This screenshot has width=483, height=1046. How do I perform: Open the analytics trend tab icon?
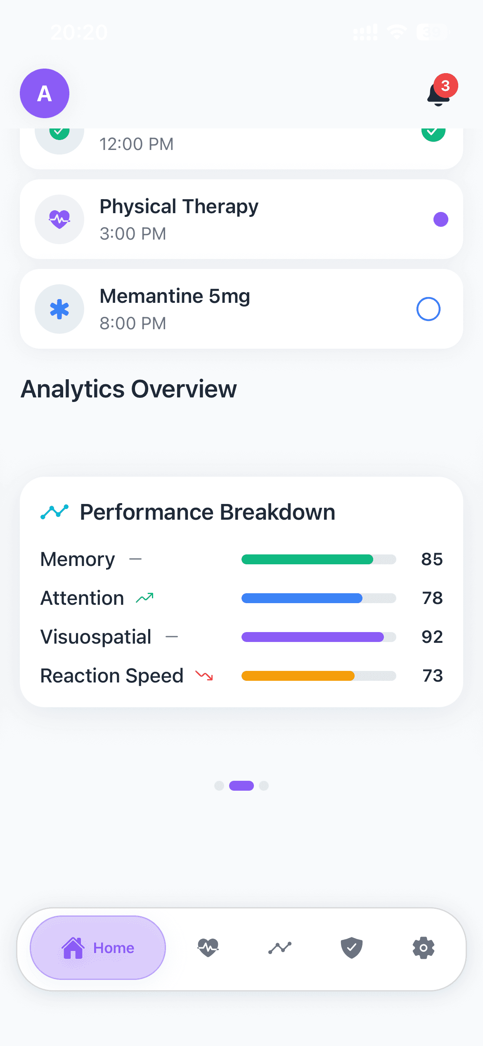(x=280, y=947)
